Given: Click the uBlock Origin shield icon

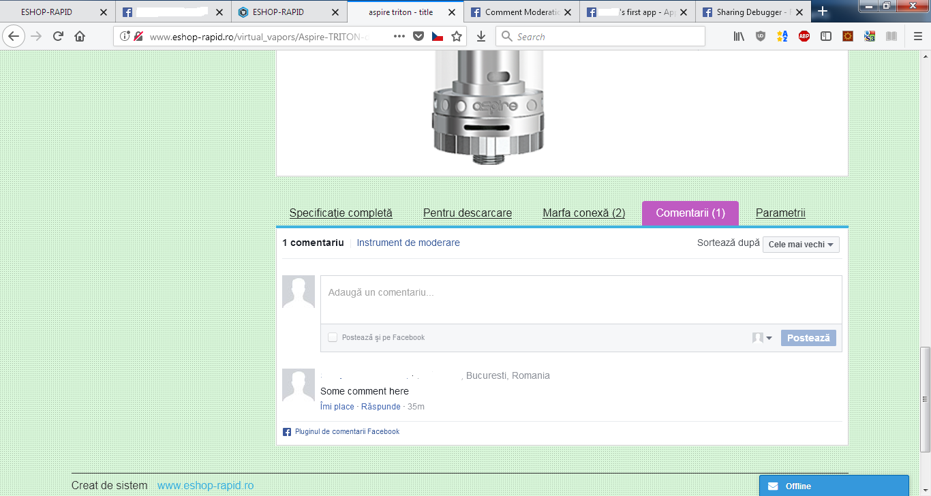Looking at the screenshot, I should (x=761, y=36).
